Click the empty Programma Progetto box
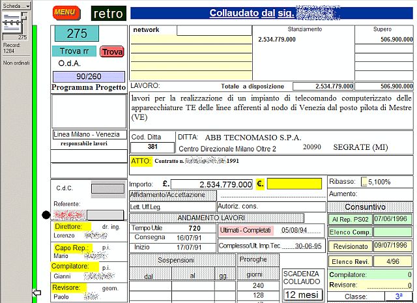Viewport: 417px width, 303px height. coord(89,111)
